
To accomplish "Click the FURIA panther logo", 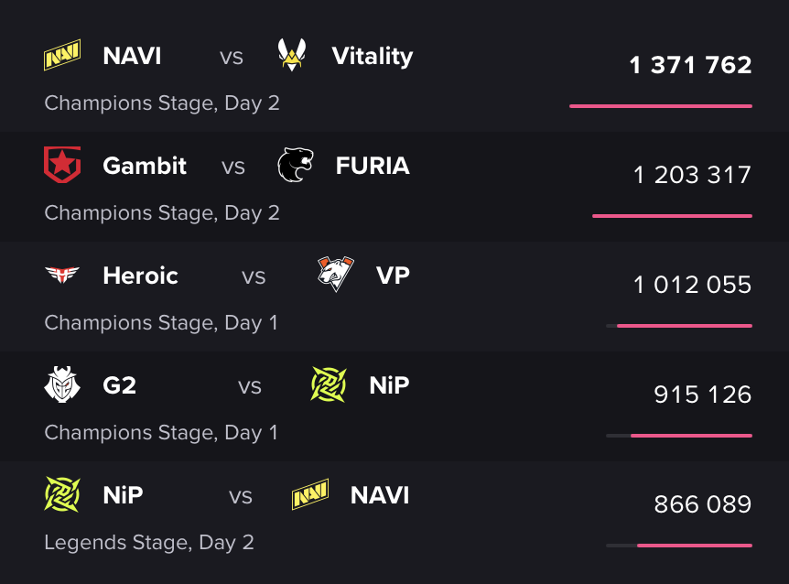I will [296, 165].
